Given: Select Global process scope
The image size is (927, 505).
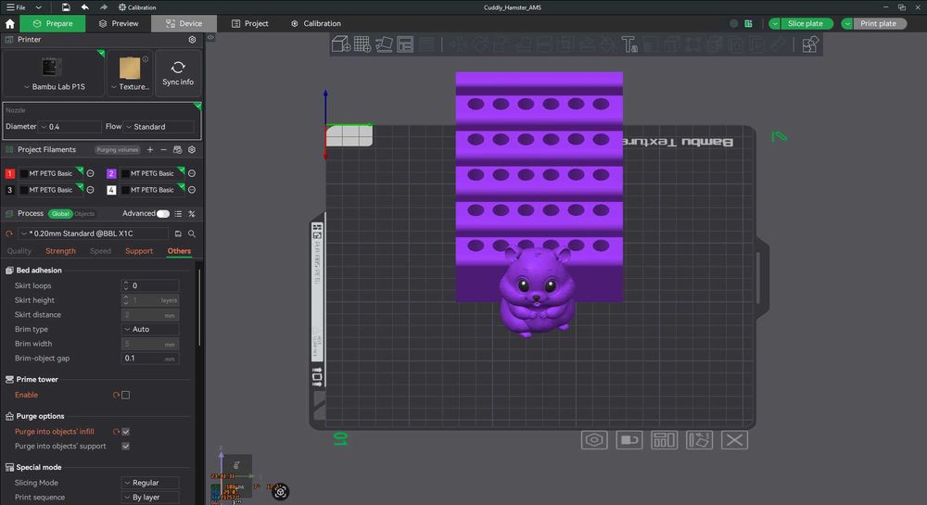Looking at the screenshot, I should point(60,214).
